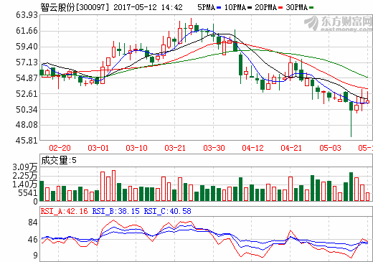Click the 84 RSI axis label
Viewport: 373px width, 262px height.
pyautogui.click(x=33, y=223)
